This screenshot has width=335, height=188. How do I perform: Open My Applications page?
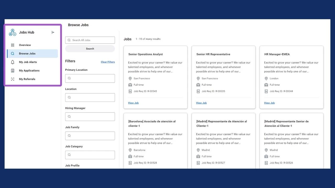tap(32, 70)
